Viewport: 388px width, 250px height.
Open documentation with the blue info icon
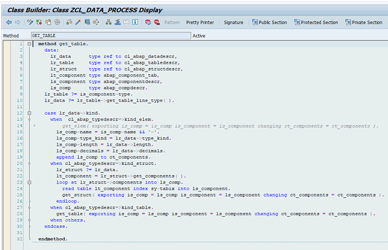pyautogui.click(x=135, y=22)
